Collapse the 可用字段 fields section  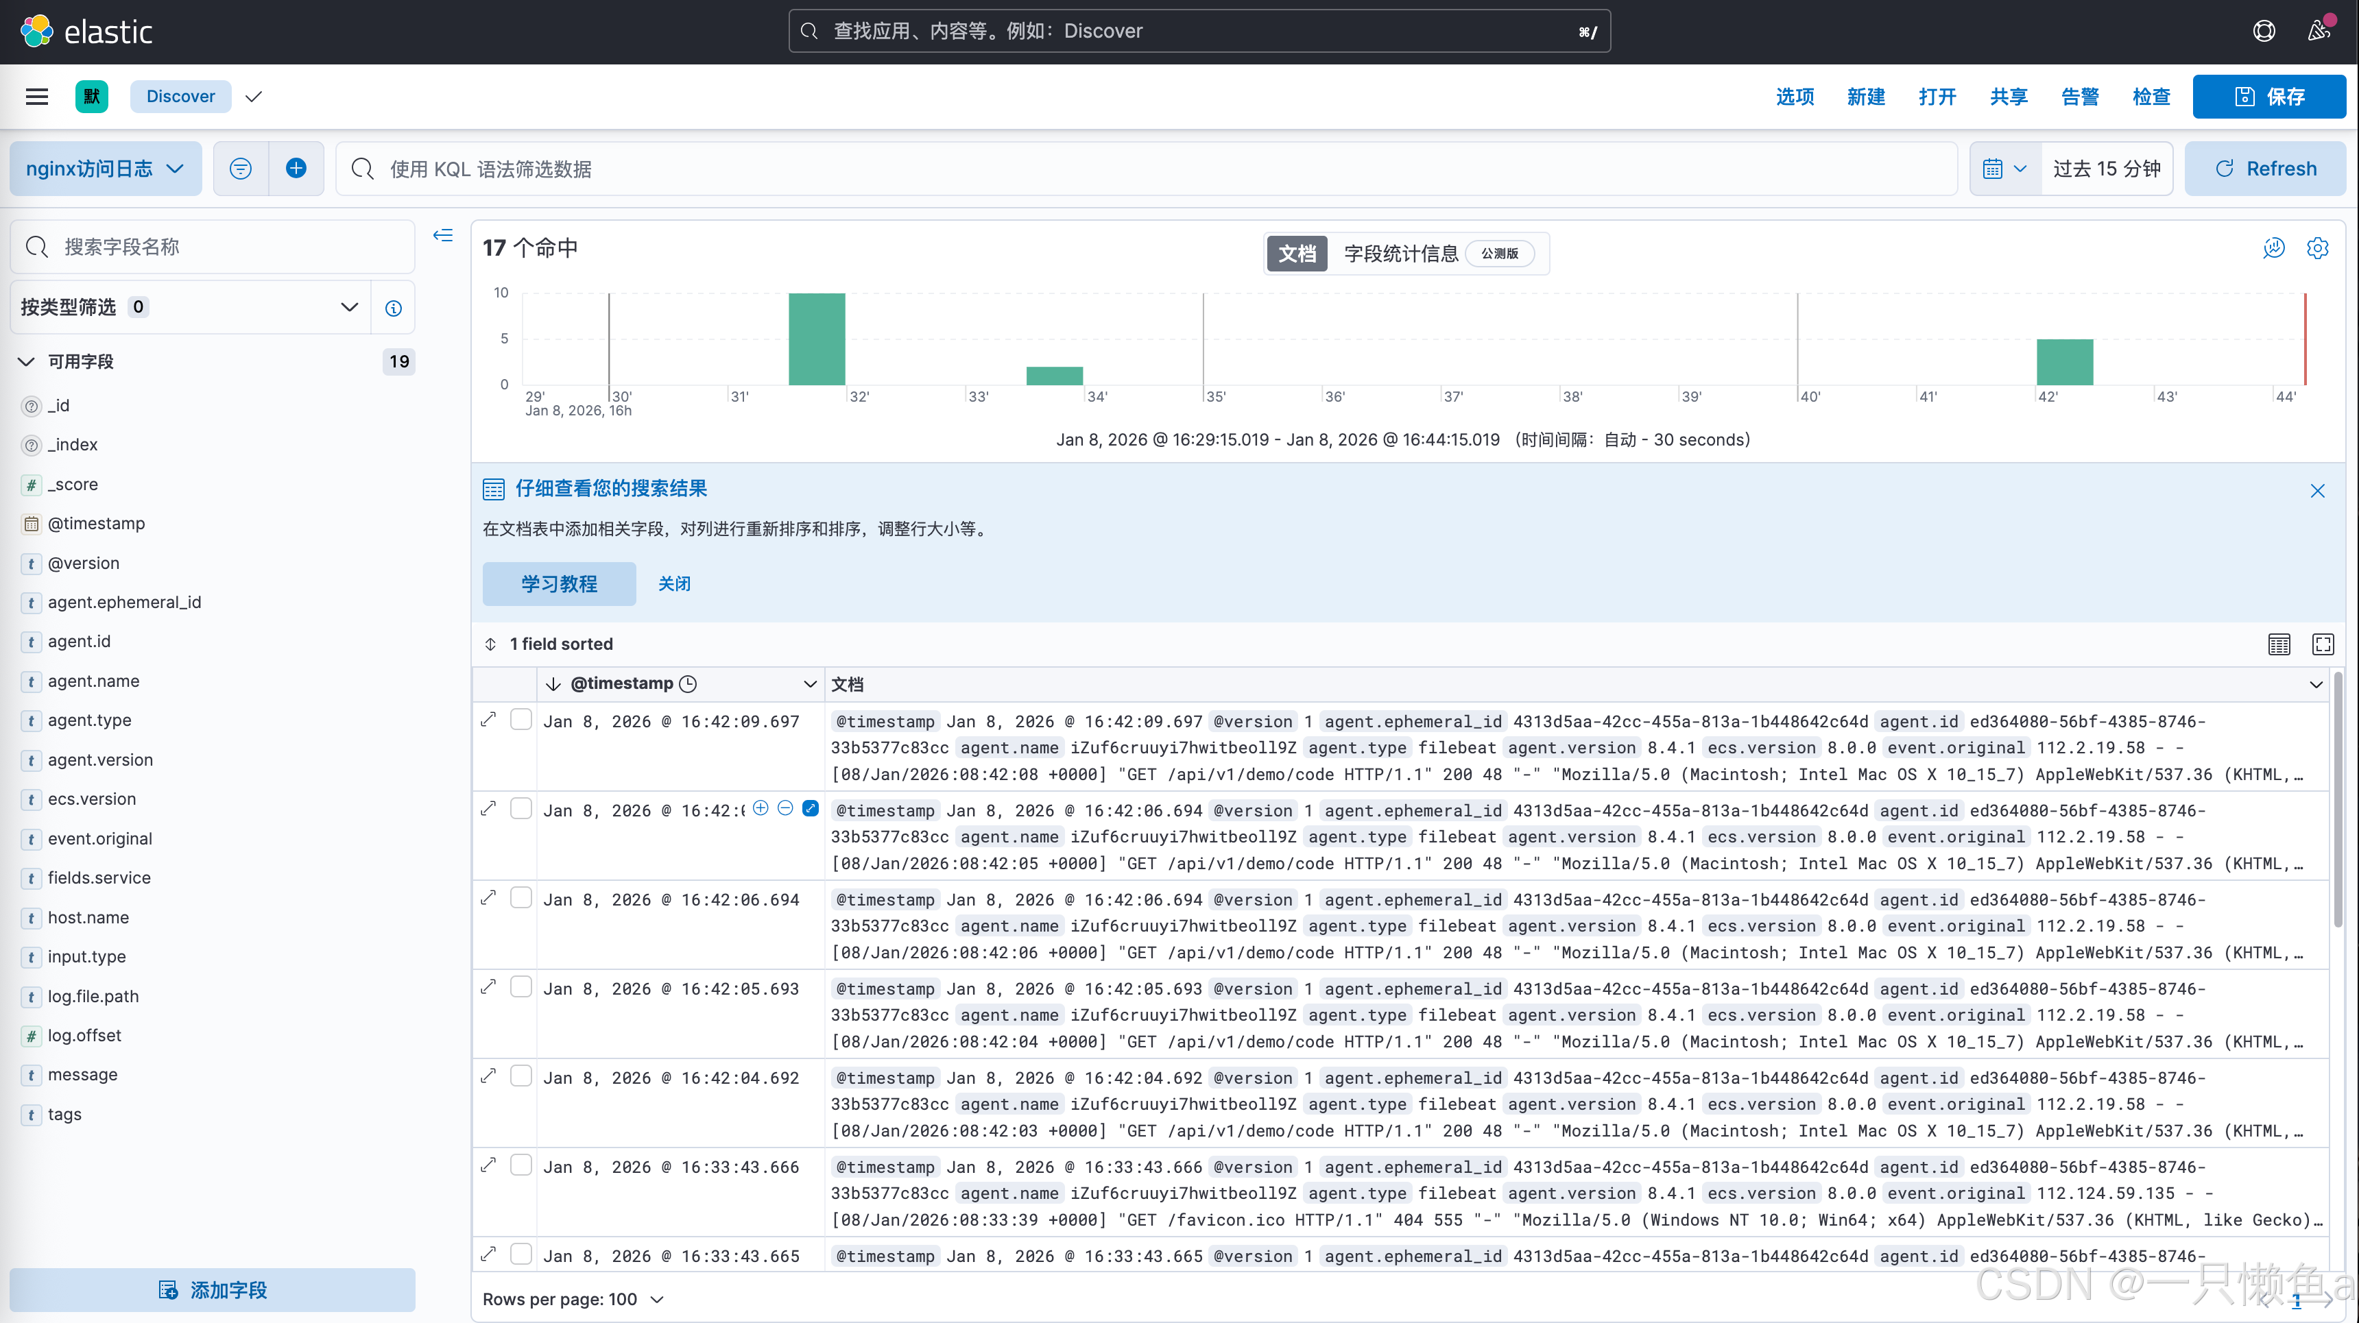[x=27, y=362]
